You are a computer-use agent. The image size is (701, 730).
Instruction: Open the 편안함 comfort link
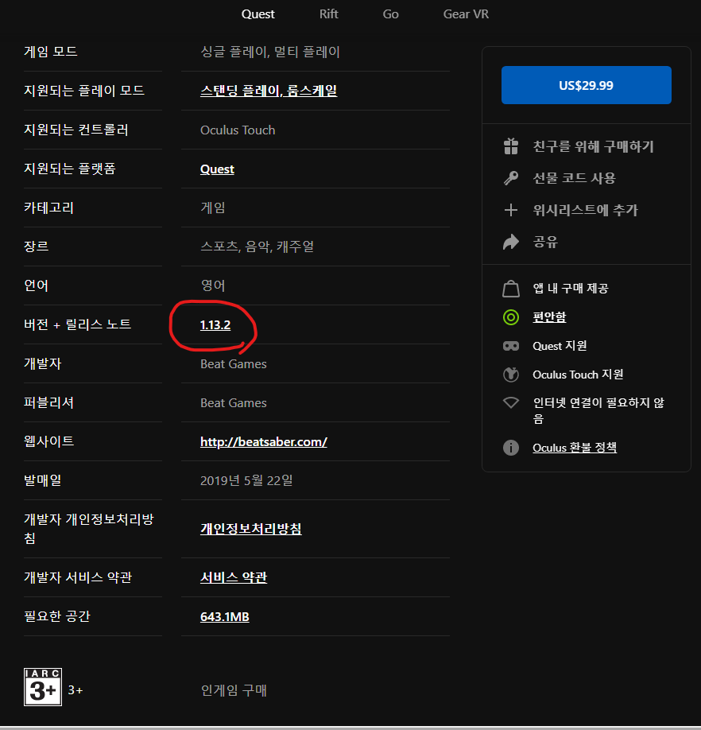click(549, 317)
